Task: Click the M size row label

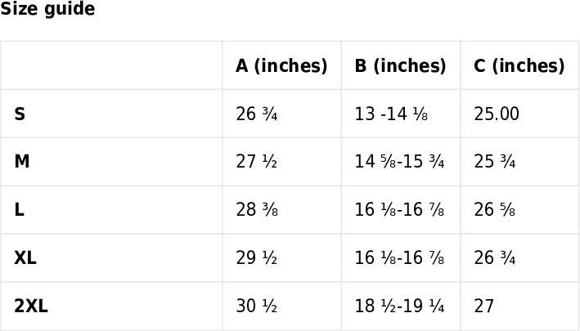Action: (x=22, y=162)
